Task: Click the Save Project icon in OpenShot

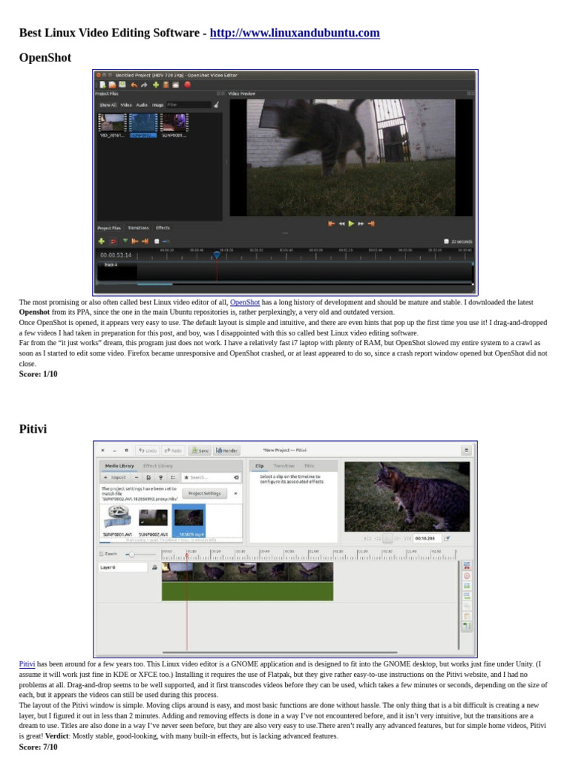Action: point(122,85)
